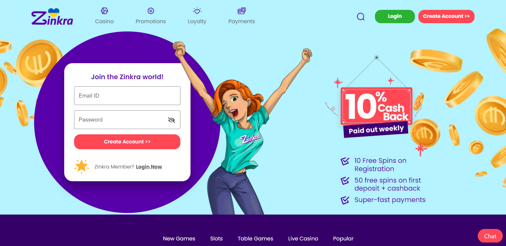Submit the form's Create Account button
The height and width of the screenshot is (246, 506).
(127, 142)
